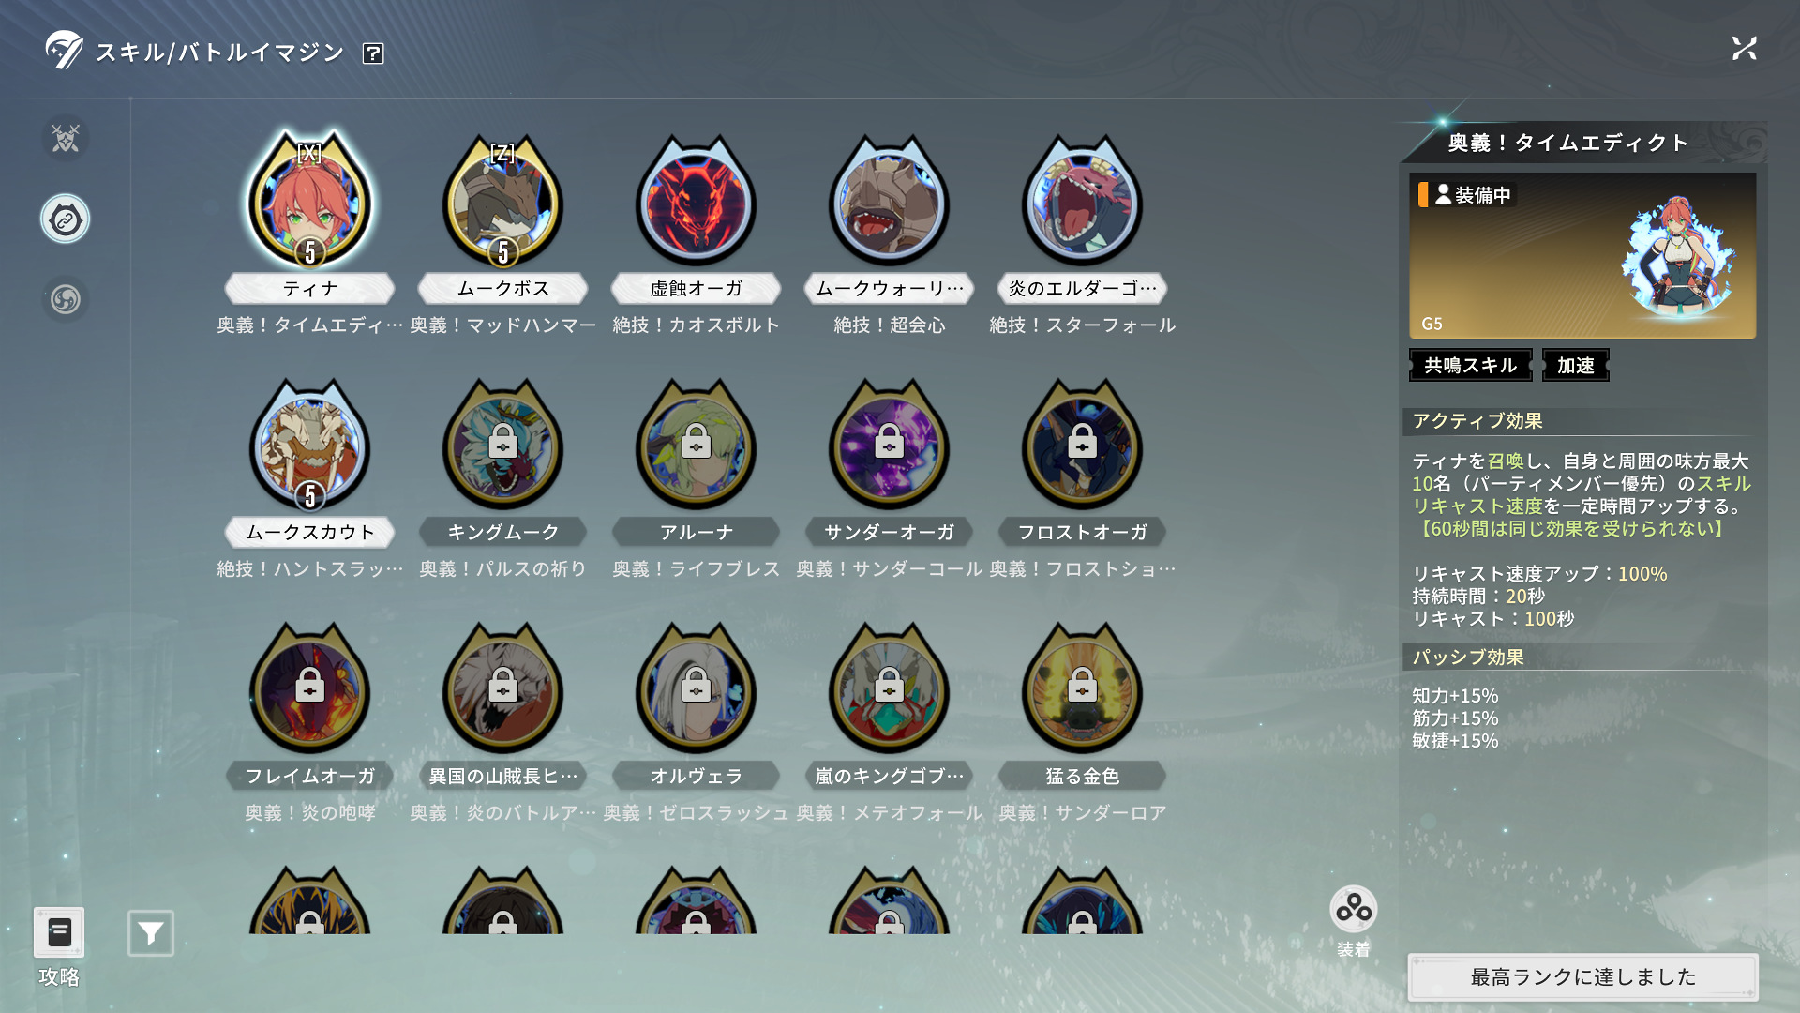Select locked キングムーク imagine
The width and height of the screenshot is (1800, 1013).
pyautogui.click(x=502, y=446)
